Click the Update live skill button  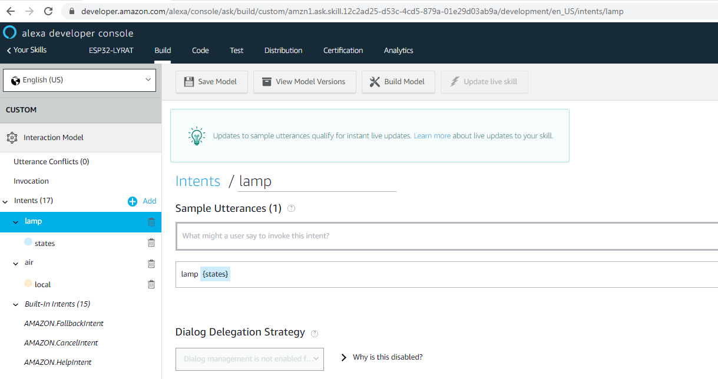point(484,82)
